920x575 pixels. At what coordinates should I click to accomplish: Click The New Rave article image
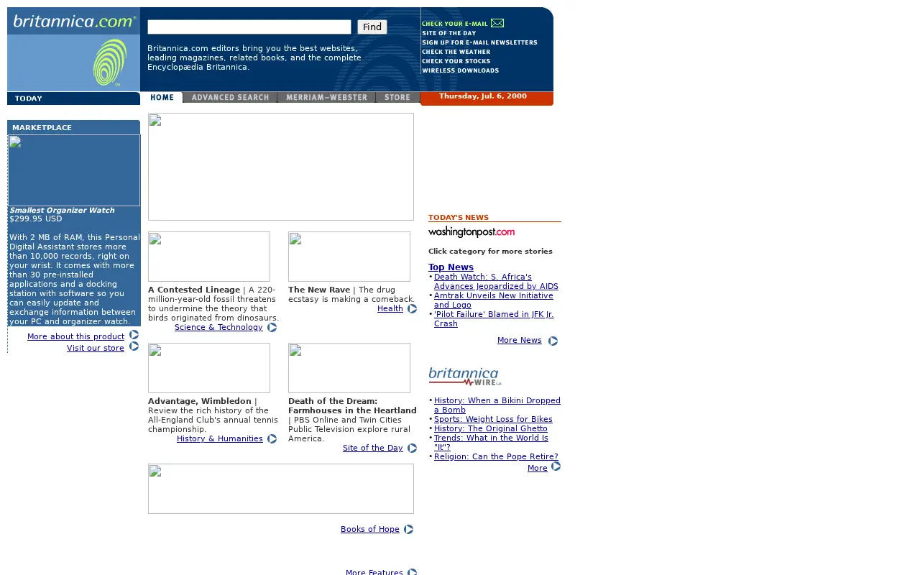[x=349, y=257]
